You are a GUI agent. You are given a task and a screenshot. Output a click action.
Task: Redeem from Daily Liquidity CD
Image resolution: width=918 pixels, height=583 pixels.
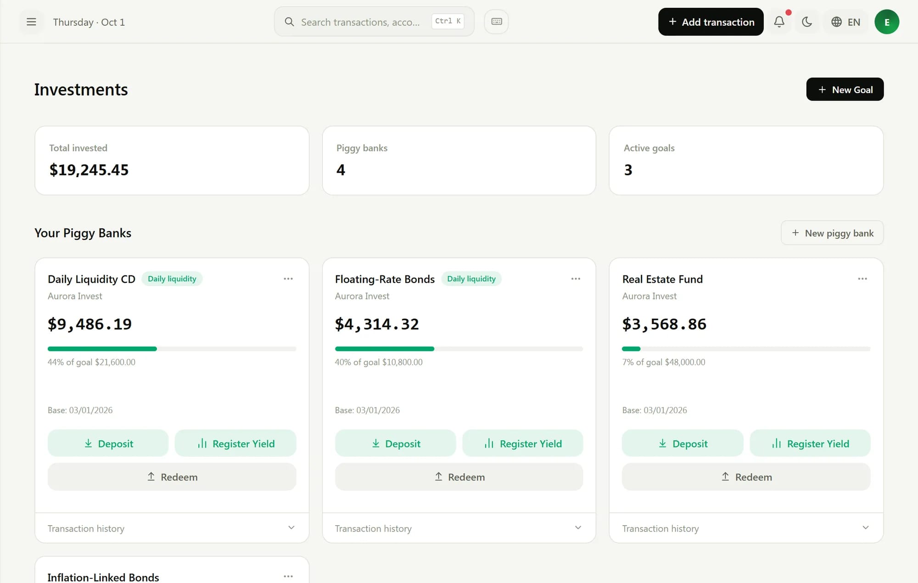coord(172,477)
